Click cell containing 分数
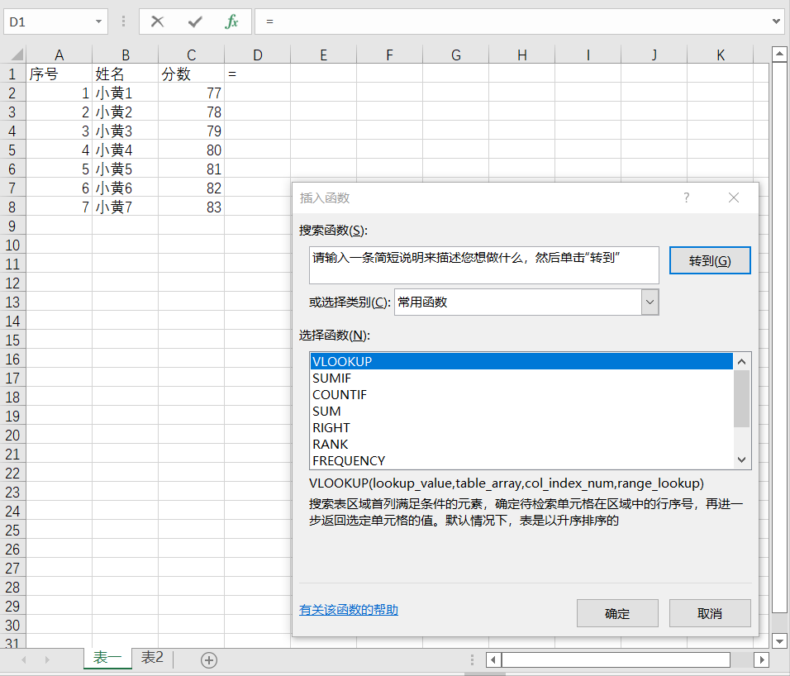 point(192,74)
